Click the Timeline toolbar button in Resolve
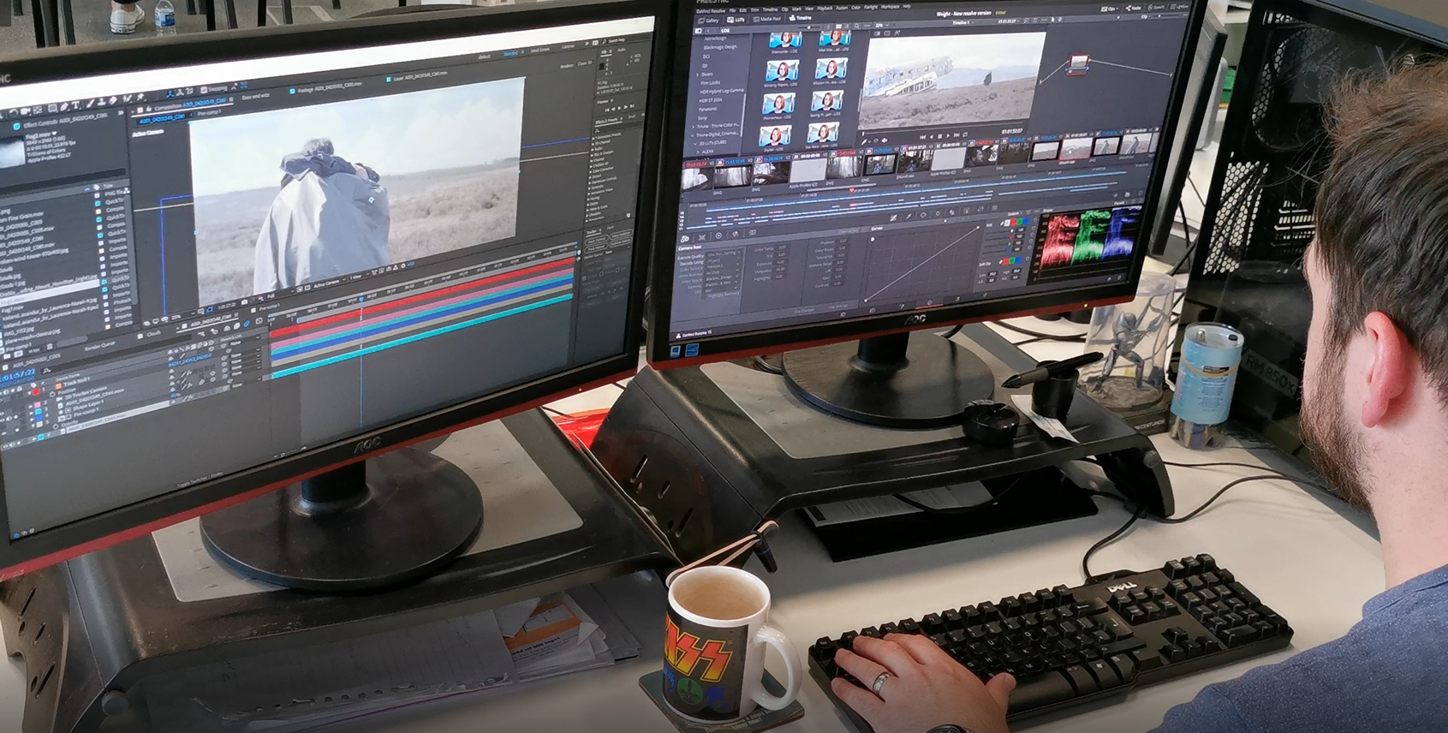 click(801, 17)
